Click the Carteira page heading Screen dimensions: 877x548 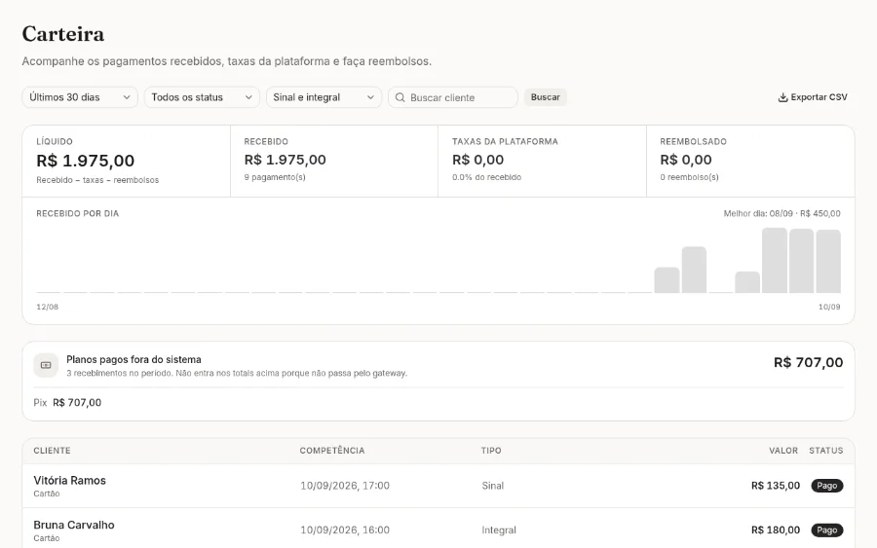pos(63,34)
